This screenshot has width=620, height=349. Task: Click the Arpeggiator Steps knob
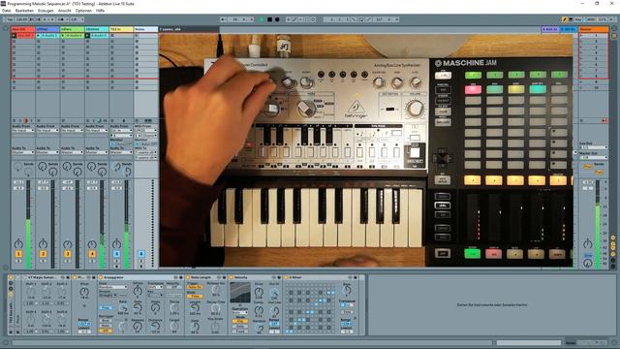pyautogui.click(x=155, y=308)
